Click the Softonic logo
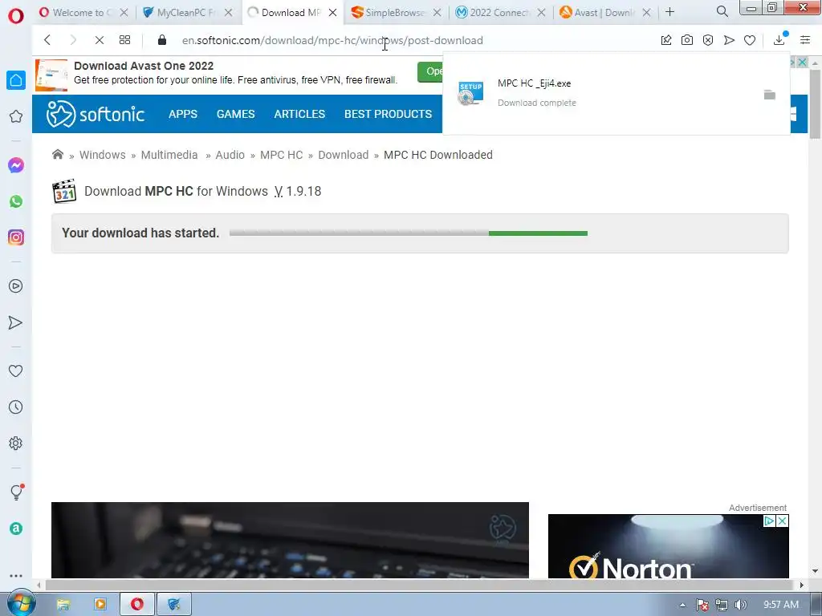This screenshot has width=822, height=616. pyautogui.click(x=96, y=114)
